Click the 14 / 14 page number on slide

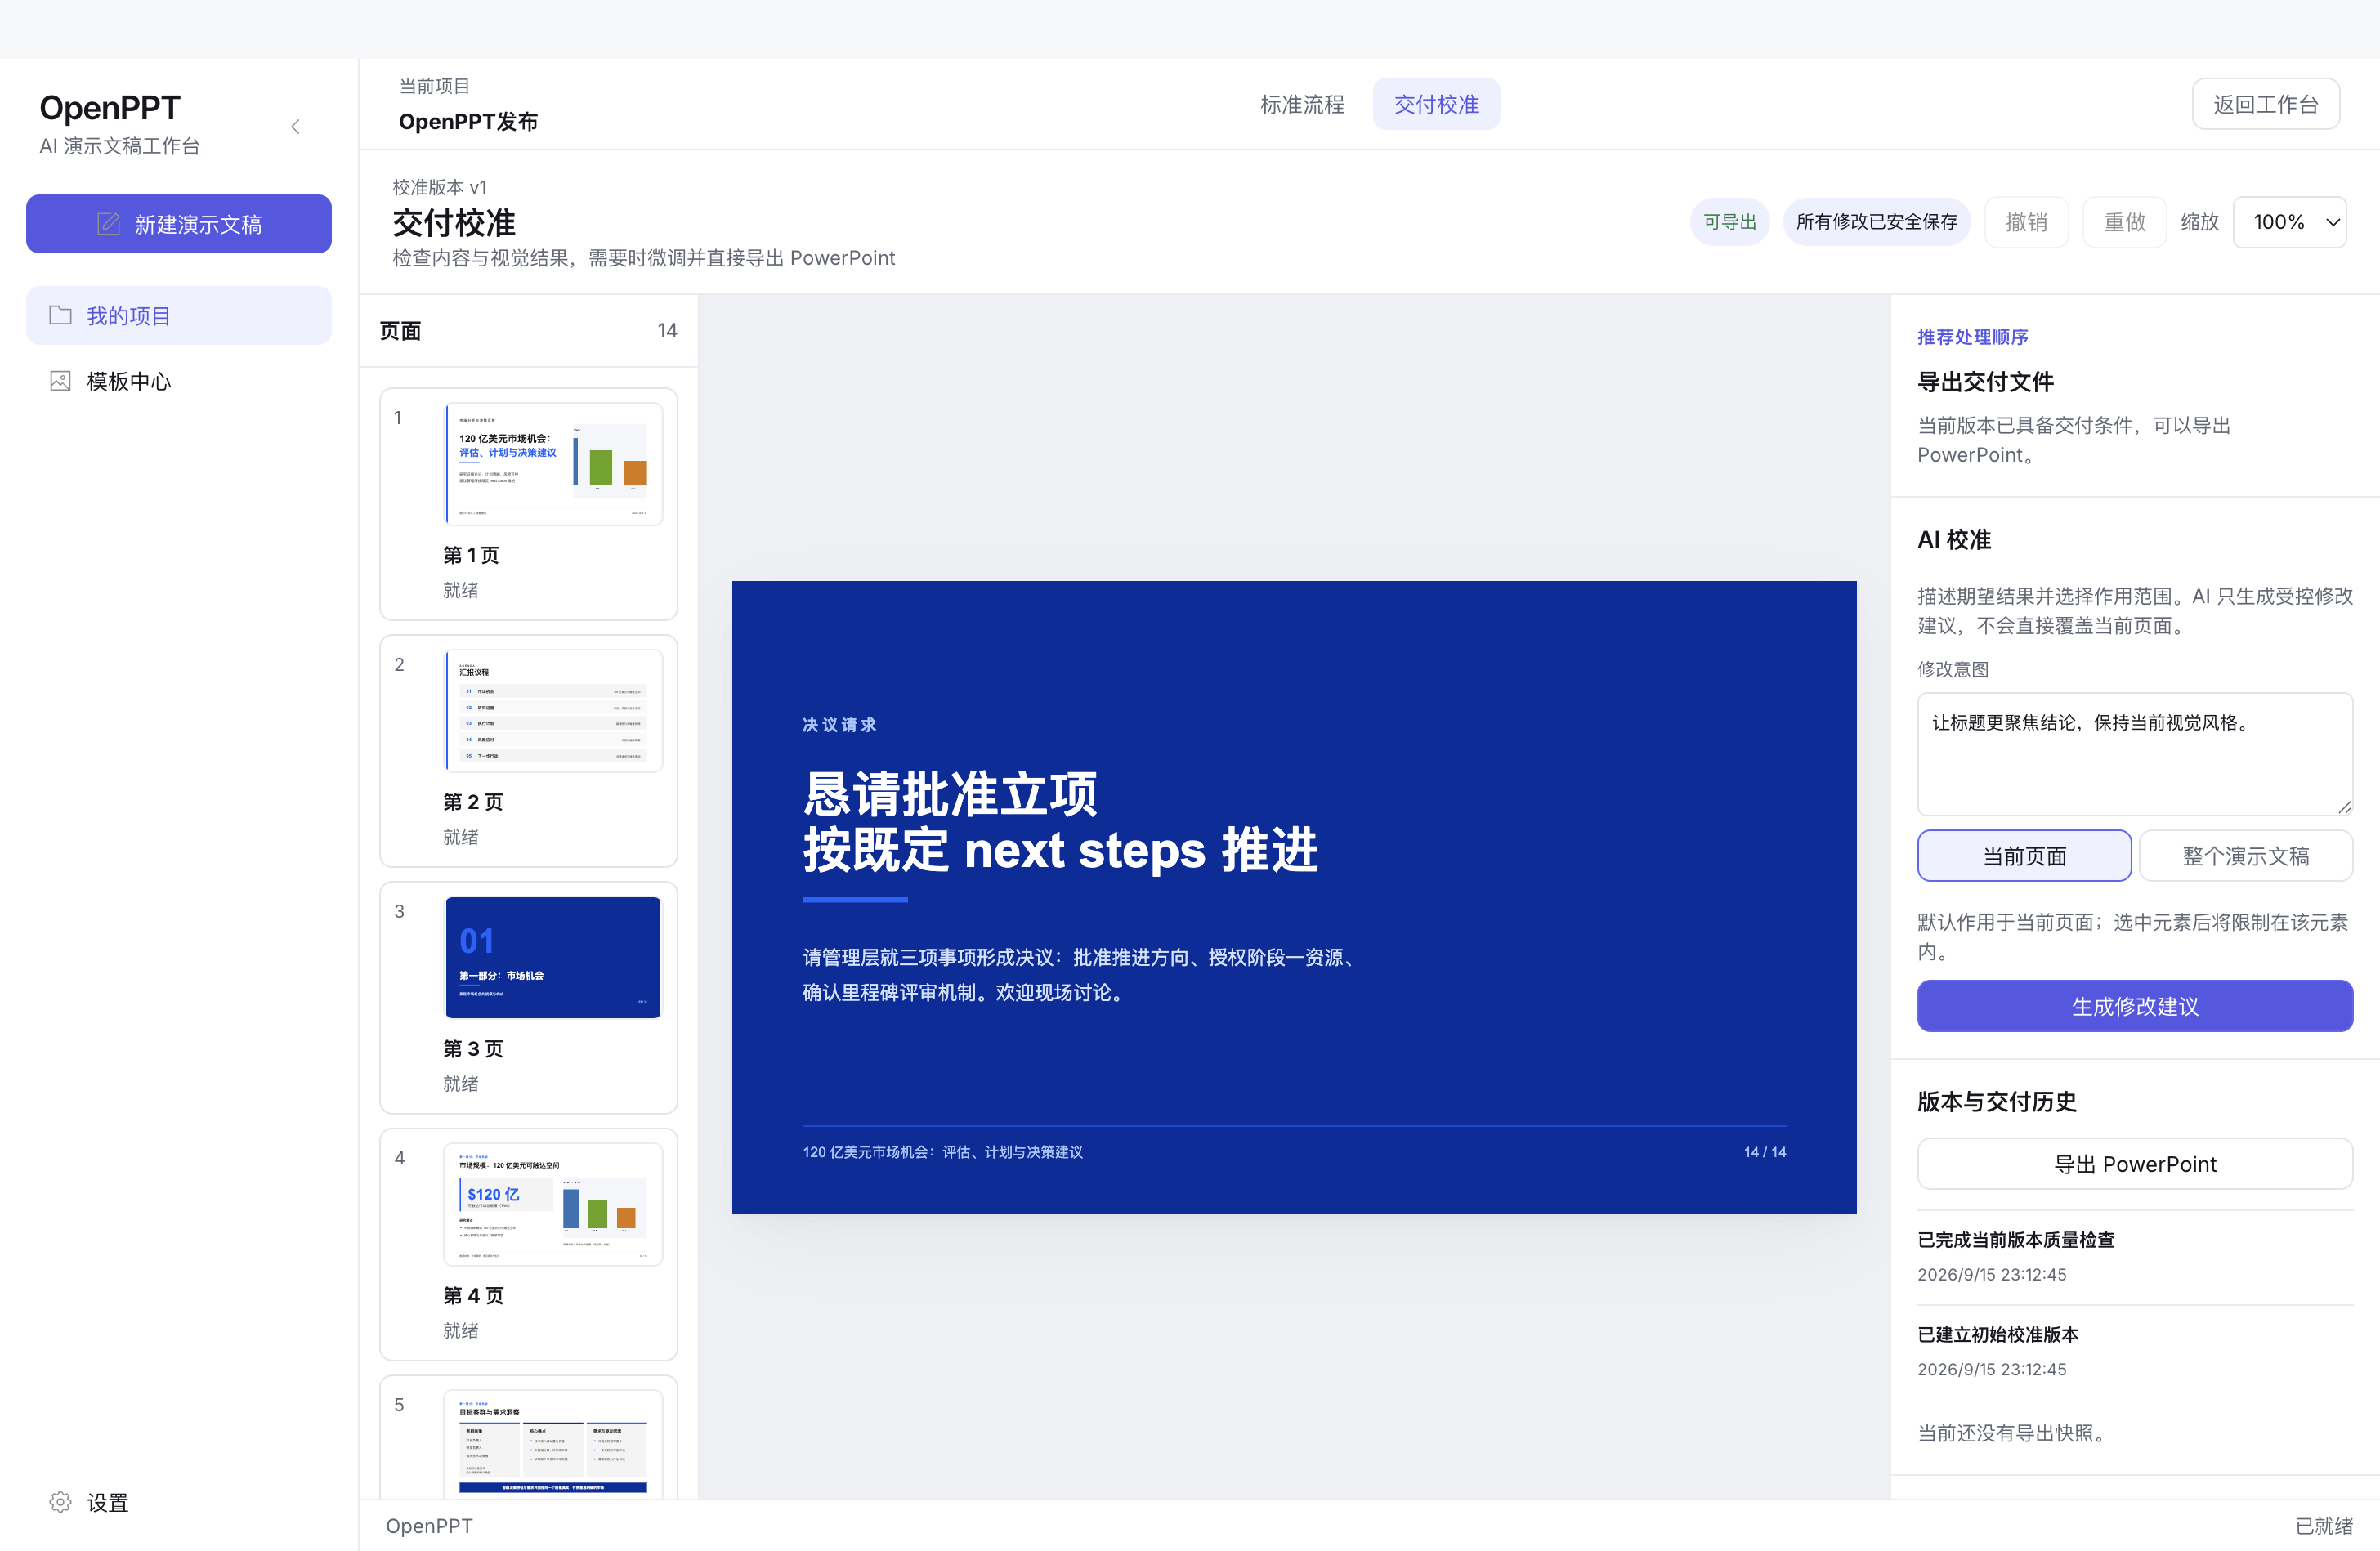tap(1765, 1152)
